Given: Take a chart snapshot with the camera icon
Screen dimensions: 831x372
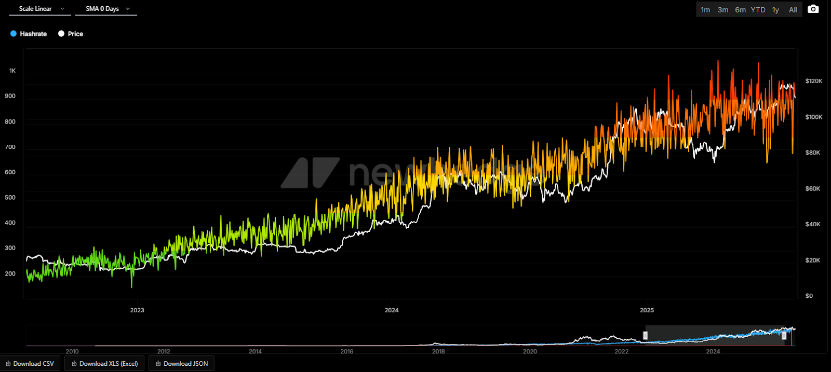Looking at the screenshot, I should pos(813,9).
